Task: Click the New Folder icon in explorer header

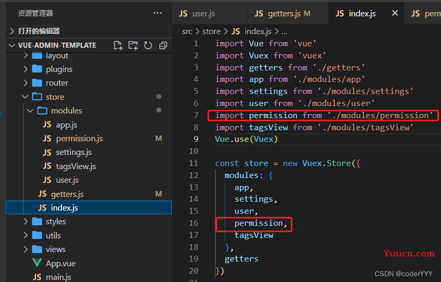Action: coord(133,45)
